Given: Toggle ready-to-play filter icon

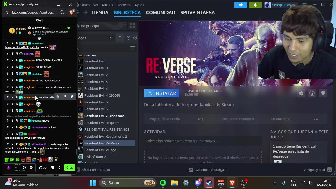Looking at the screenshot, I should click(135, 38).
